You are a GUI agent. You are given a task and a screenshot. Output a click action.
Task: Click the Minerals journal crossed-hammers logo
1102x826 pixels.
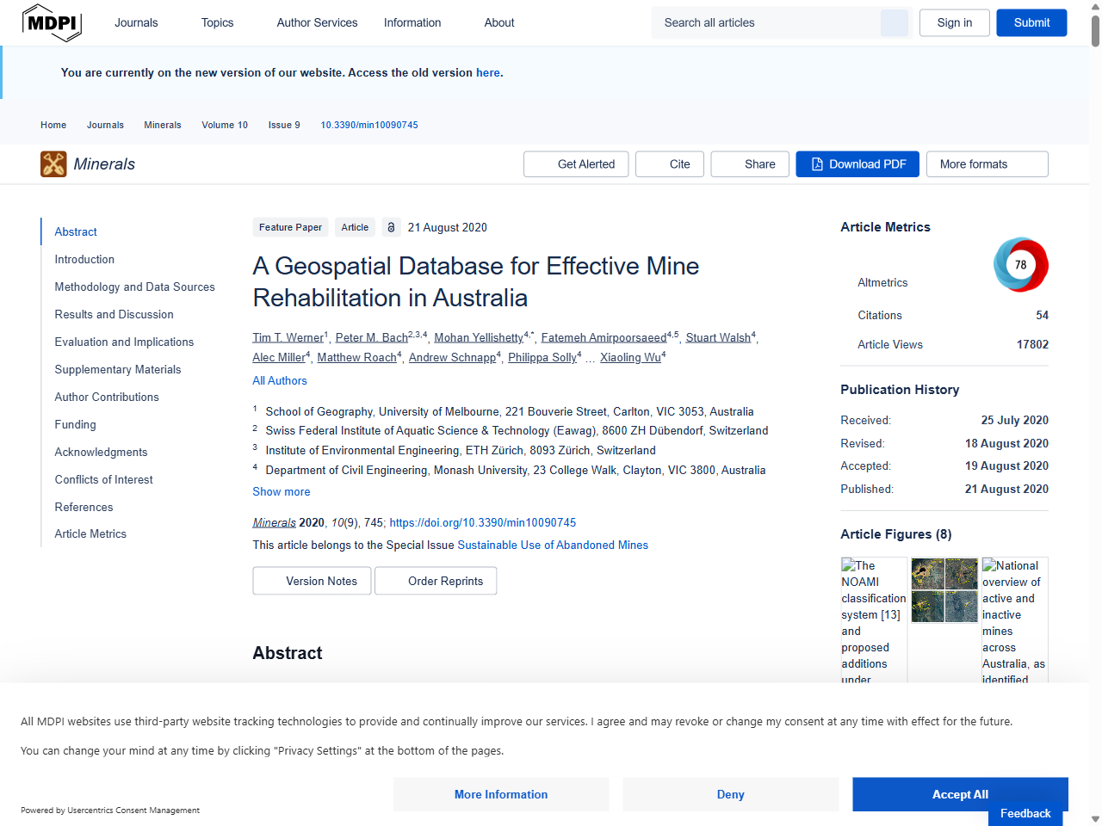(x=52, y=163)
